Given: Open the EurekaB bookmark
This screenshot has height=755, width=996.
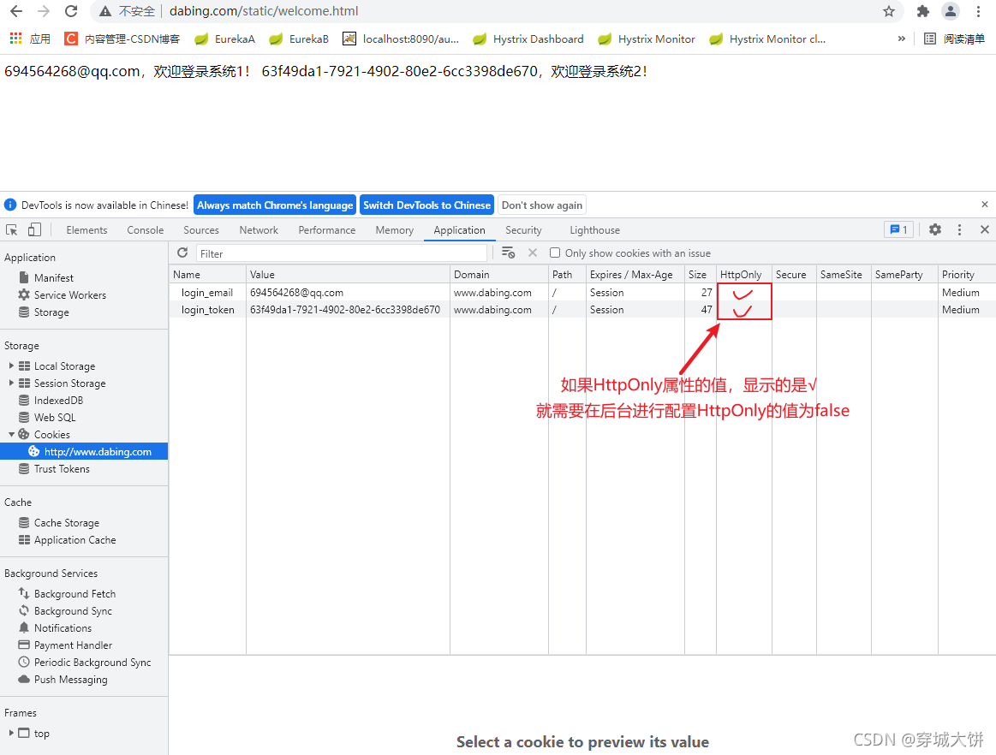Looking at the screenshot, I should pyautogui.click(x=299, y=39).
